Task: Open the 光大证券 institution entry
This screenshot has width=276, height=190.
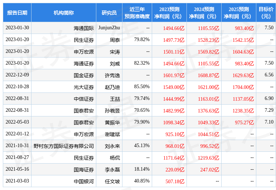Action: coord(83,87)
